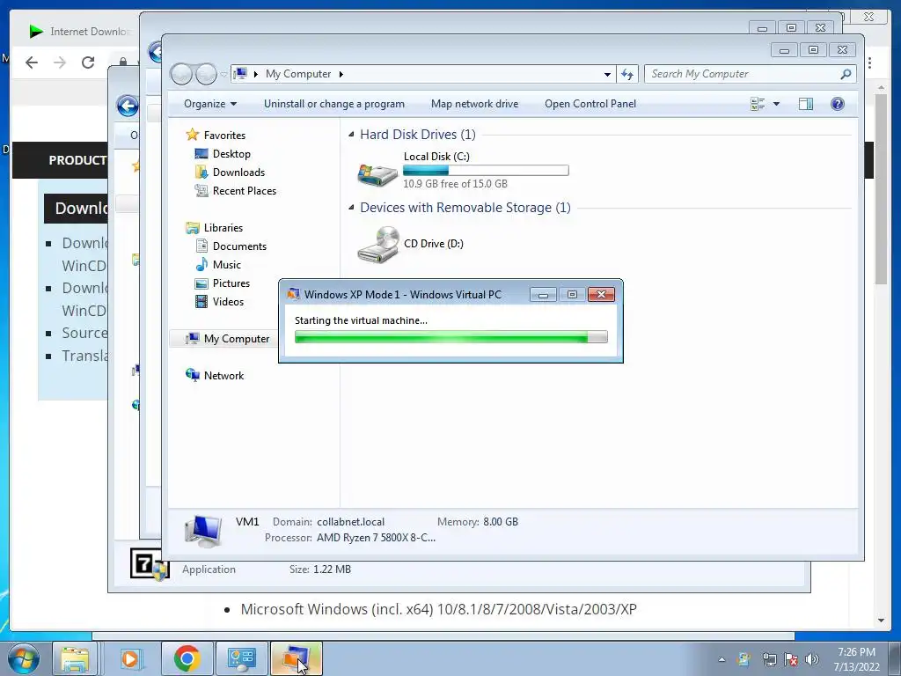Select Recent Places in Favorites
901x676 pixels.
click(245, 191)
